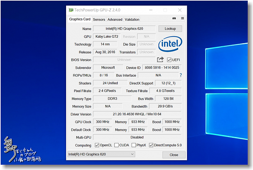Click the TechPowerUp GPU-Z 2.4.0 title
253x170 pixels.
[x=97, y=10]
